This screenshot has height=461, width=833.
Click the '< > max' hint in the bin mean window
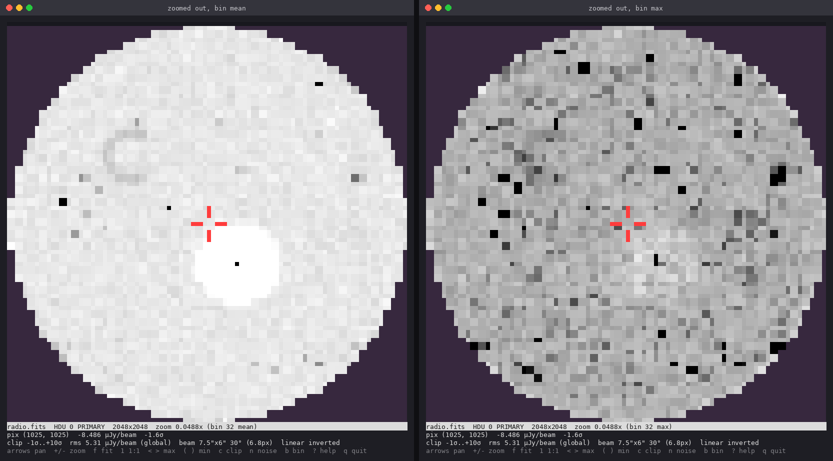(161, 451)
